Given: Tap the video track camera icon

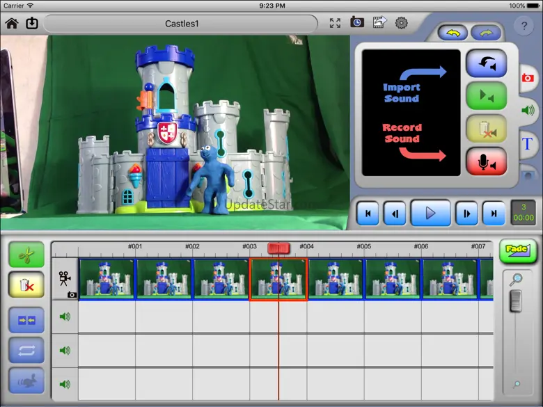Looking at the screenshot, I should point(65,279).
